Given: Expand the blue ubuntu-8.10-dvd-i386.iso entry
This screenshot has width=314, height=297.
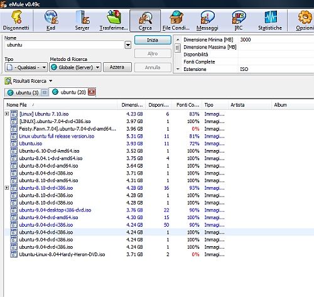Looking at the screenshot, I should (7, 188).
